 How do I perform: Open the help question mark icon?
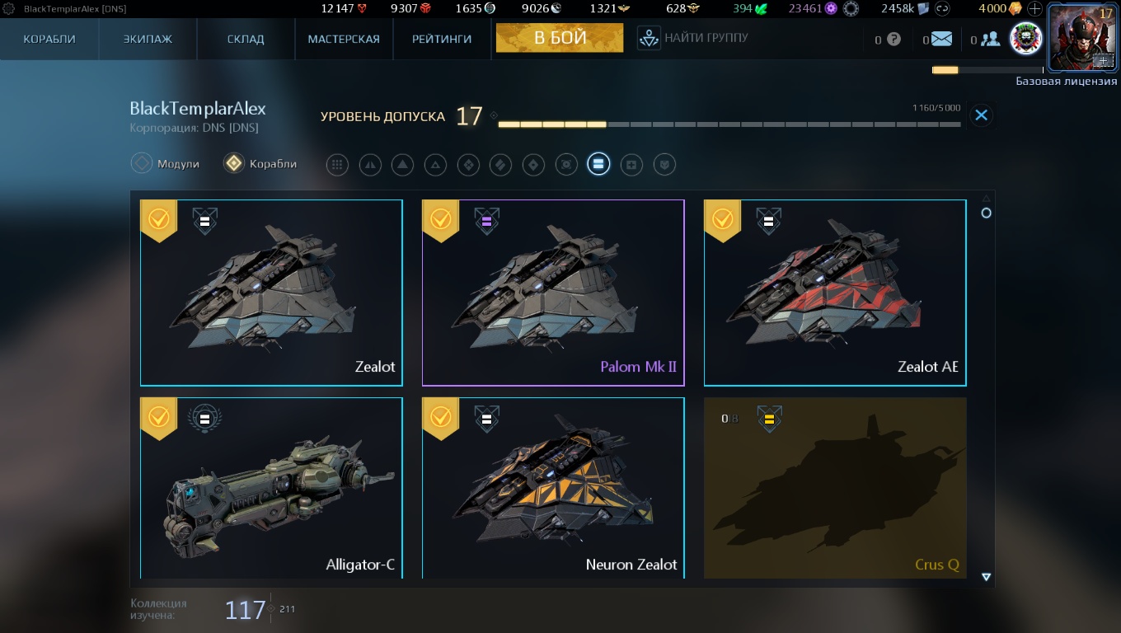coord(894,39)
